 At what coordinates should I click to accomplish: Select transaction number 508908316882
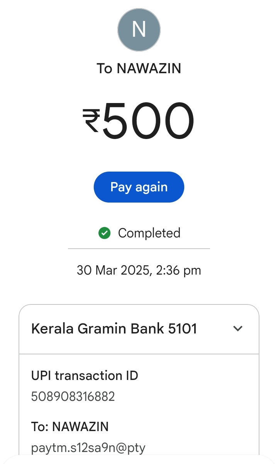(73, 397)
